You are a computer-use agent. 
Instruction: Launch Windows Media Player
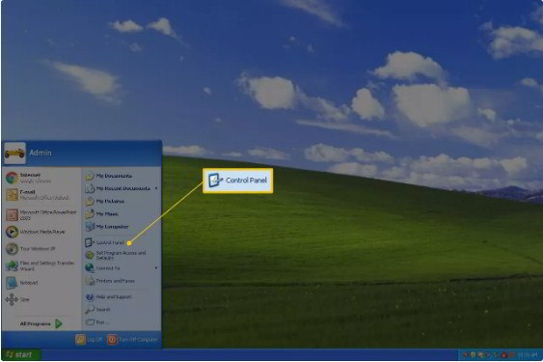point(36,232)
